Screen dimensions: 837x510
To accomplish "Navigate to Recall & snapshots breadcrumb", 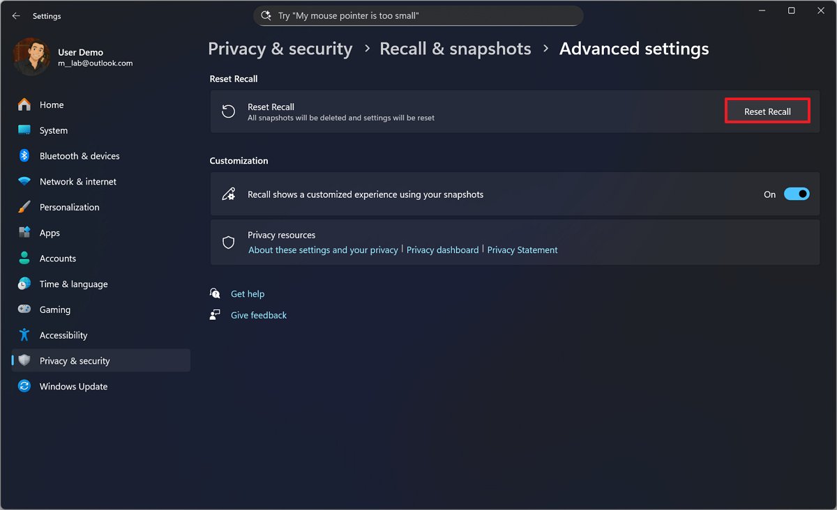I will click(455, 48).
